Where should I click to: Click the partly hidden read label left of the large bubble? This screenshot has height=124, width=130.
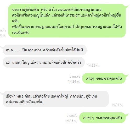coord(3,30)
